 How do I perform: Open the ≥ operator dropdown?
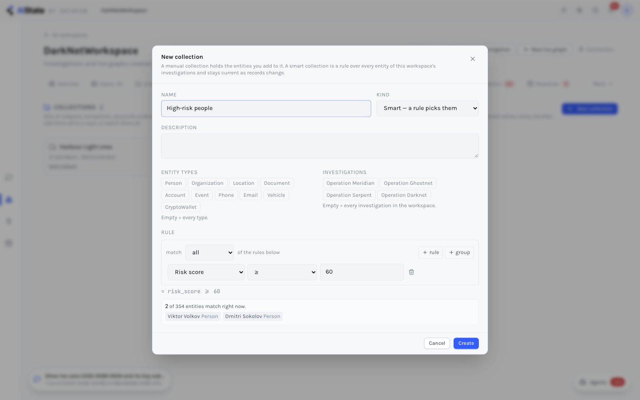[282, 272]
